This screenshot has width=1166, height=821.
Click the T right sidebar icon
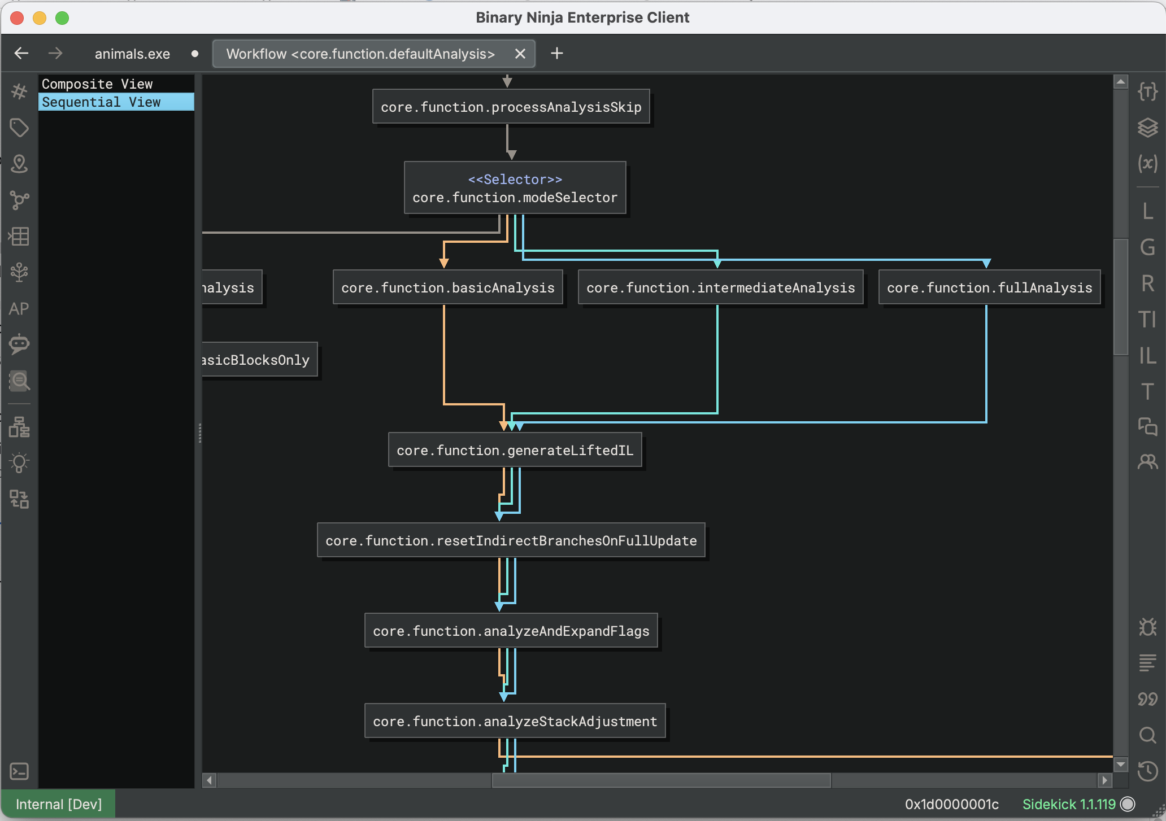pyautogui.click(x=1148, y=392)
